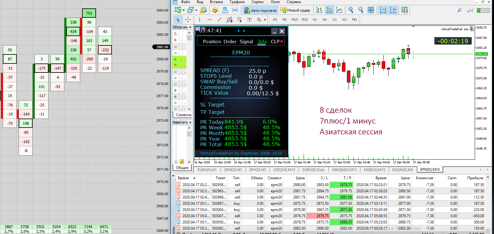
Task: Open the Справка menu
Action: (x=294, y=2)
